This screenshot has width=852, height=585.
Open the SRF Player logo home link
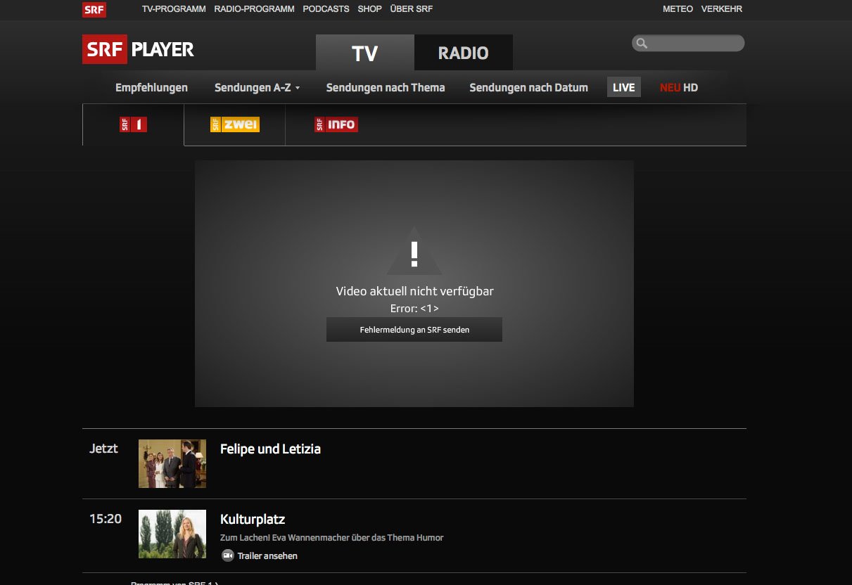click(138, 49)
